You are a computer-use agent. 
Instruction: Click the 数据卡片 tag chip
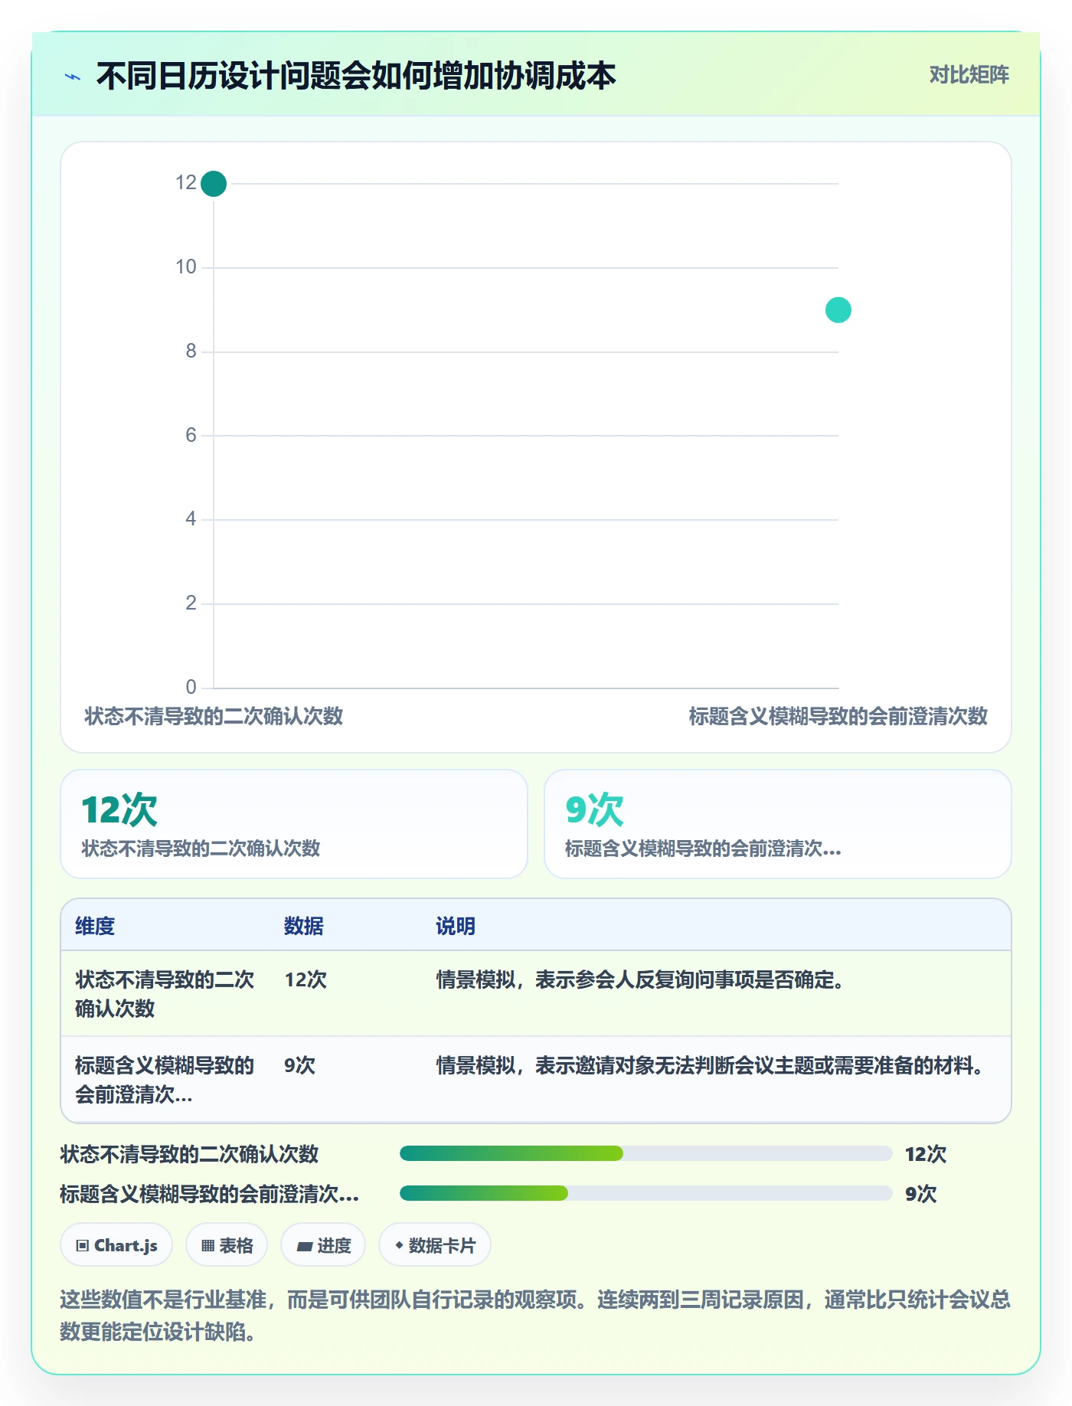tap(435, 1245)
